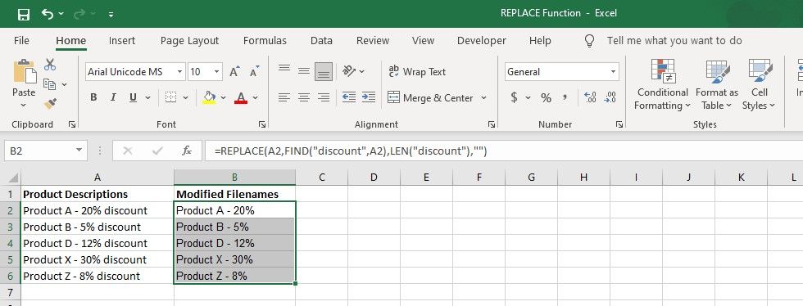Viewport: 803px width, 306px height.
Task: Toggle italic formatting
Action: (x=113, y=97)
